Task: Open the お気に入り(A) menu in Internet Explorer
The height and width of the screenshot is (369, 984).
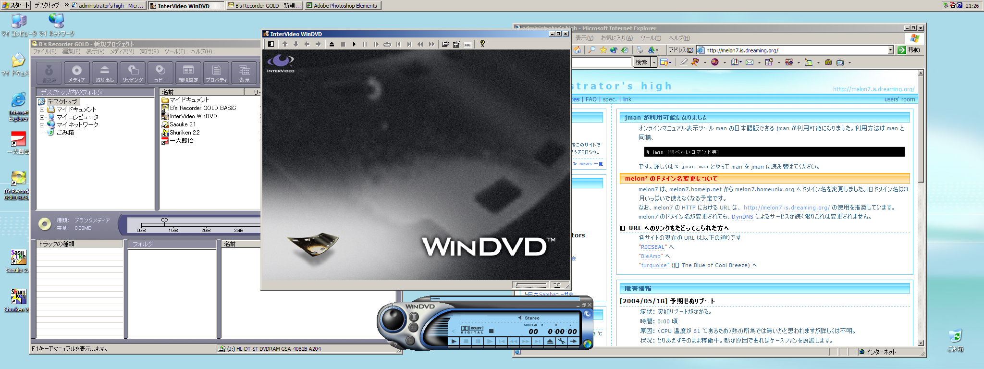Action: pyautogui.click(x=617, y=38)
